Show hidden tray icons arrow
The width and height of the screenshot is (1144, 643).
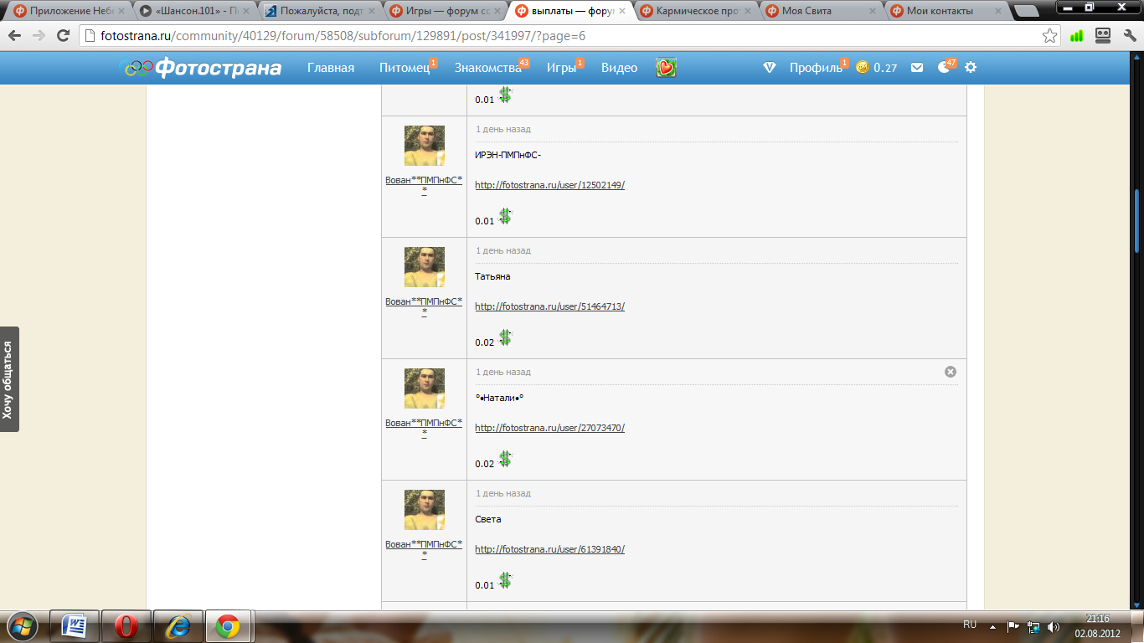tap(992, 626)
